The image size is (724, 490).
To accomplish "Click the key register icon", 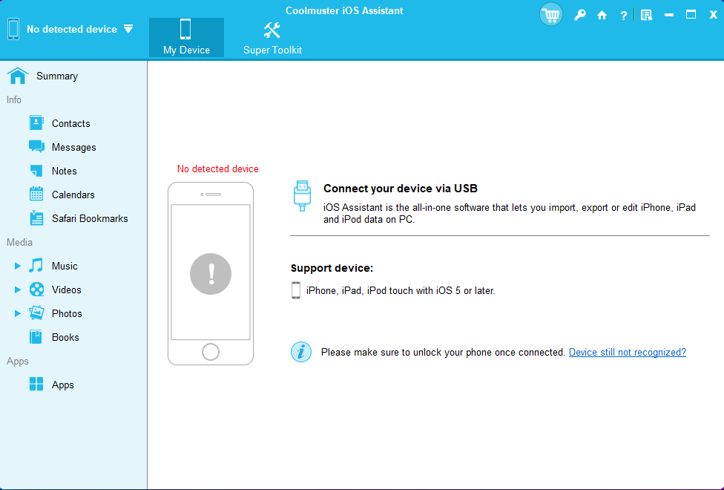I will pyautogui.click(x=580, y=16).
